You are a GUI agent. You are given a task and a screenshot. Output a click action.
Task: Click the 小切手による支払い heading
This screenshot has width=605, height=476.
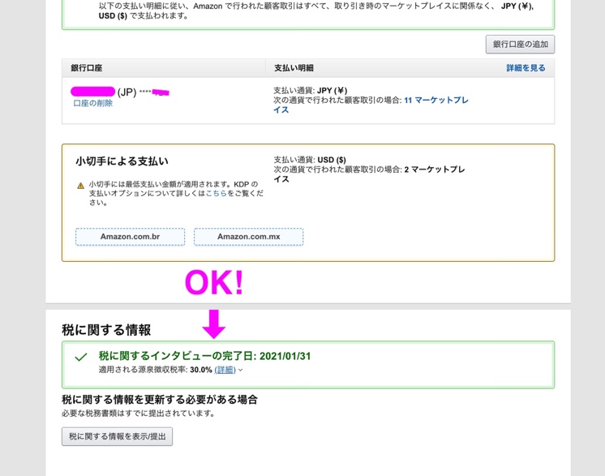(122, 161)
